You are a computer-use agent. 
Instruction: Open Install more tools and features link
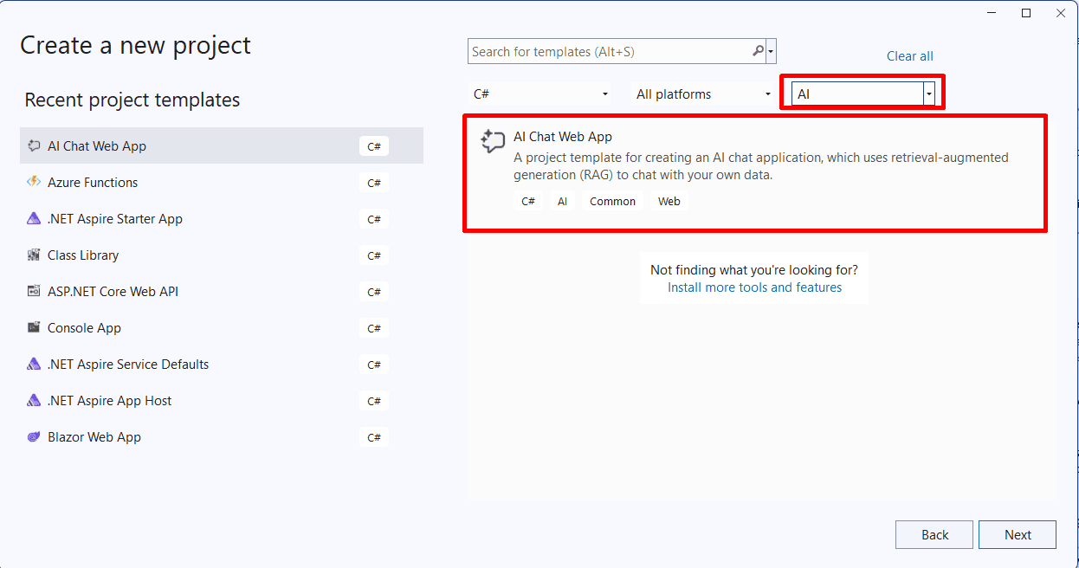754,287
